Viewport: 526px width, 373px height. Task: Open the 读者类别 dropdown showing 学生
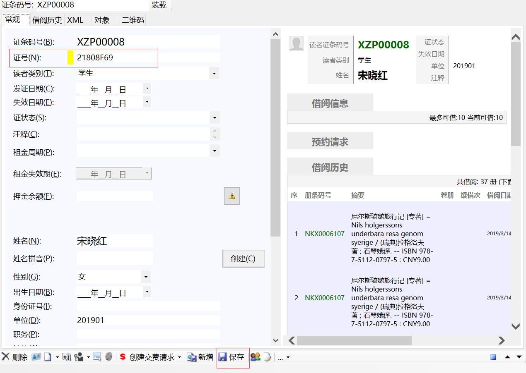tap(214, 74)
